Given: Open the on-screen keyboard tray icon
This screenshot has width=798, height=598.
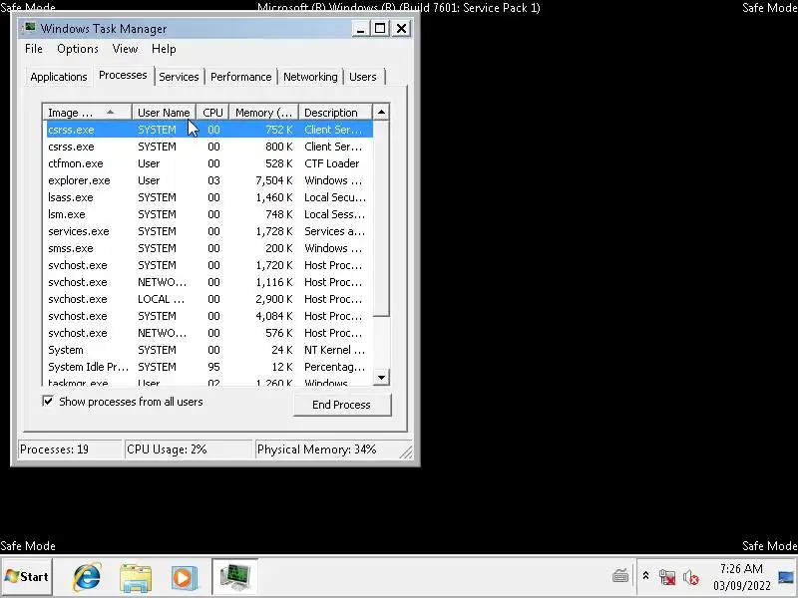Looking at the screenshot, I should [619, 576].
